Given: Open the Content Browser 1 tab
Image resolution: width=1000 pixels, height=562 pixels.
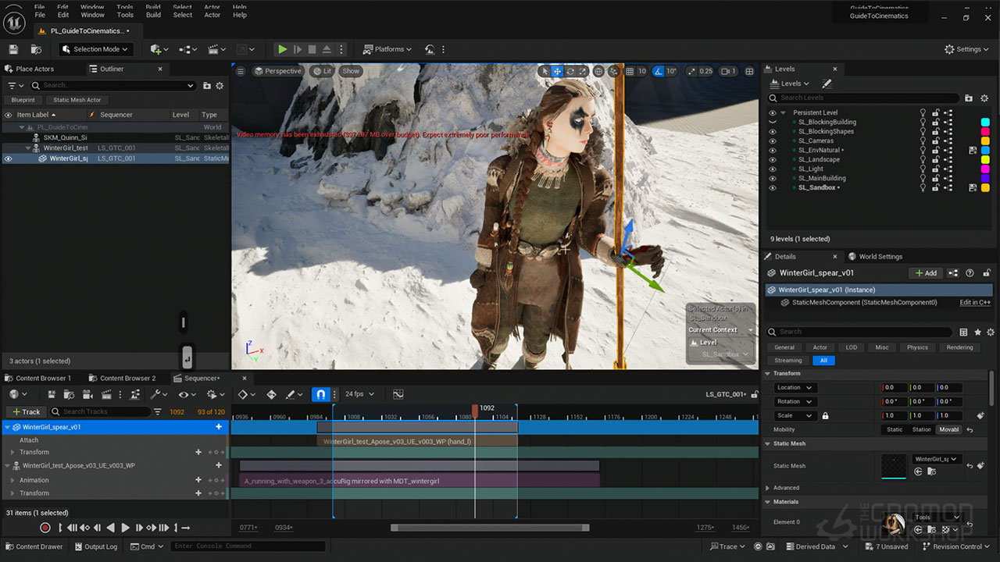Looking at the screenshot, I should point(43,378).
